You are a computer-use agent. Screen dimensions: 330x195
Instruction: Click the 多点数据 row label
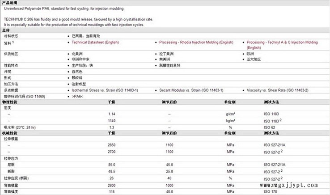[x=11, y=90]
